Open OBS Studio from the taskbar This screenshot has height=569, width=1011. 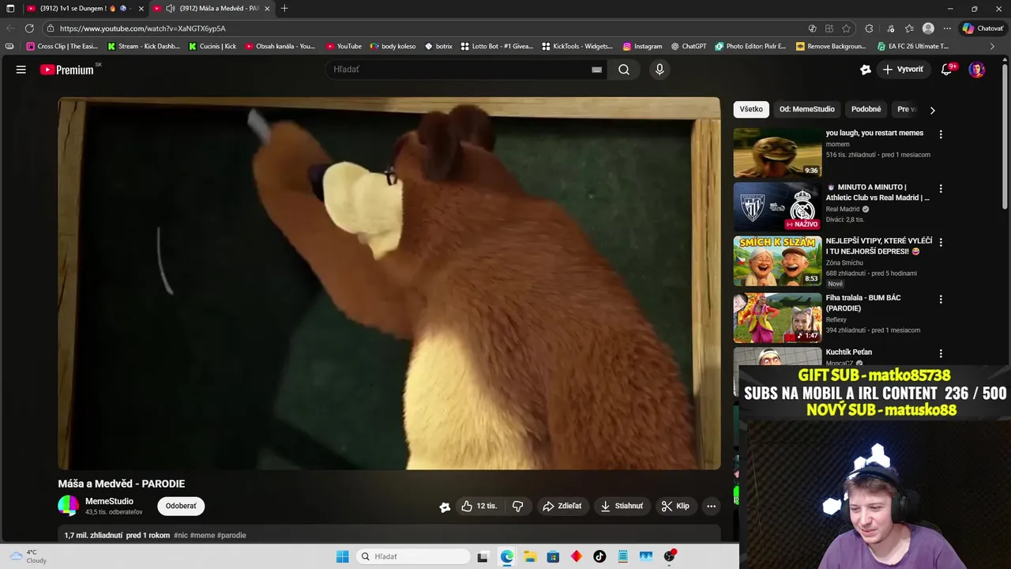tap(670, 556)
